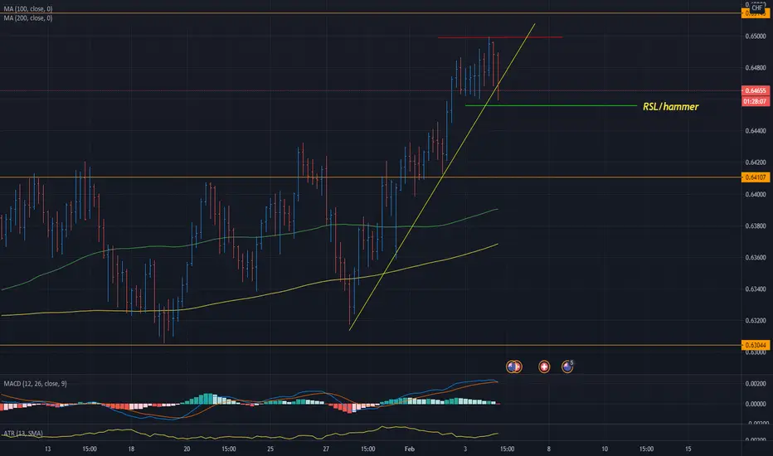773x456 pixels.
Task: Click the Feb date label on time axis
Action: coord(410,449)
